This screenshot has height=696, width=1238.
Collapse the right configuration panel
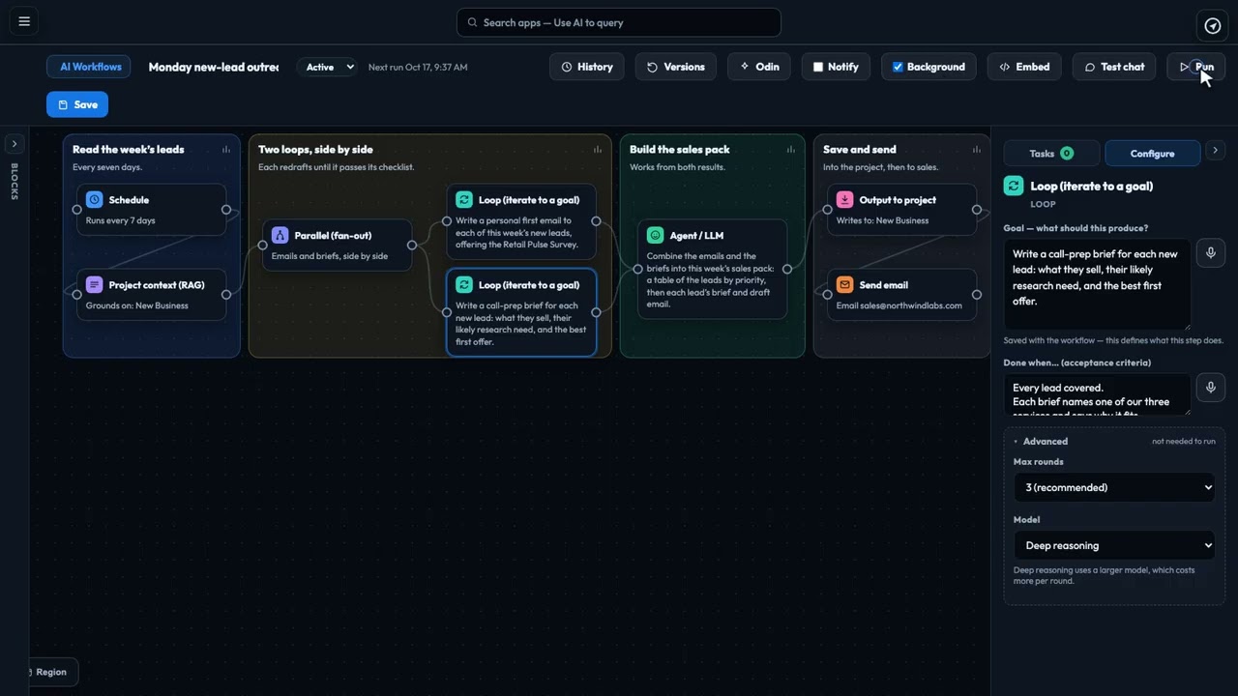[x=1216, y=151]
